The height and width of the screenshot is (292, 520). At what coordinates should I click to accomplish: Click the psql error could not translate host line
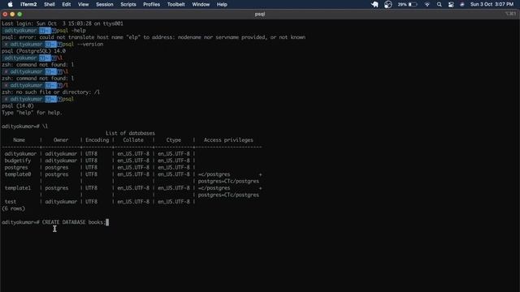(x=154, y=37)
